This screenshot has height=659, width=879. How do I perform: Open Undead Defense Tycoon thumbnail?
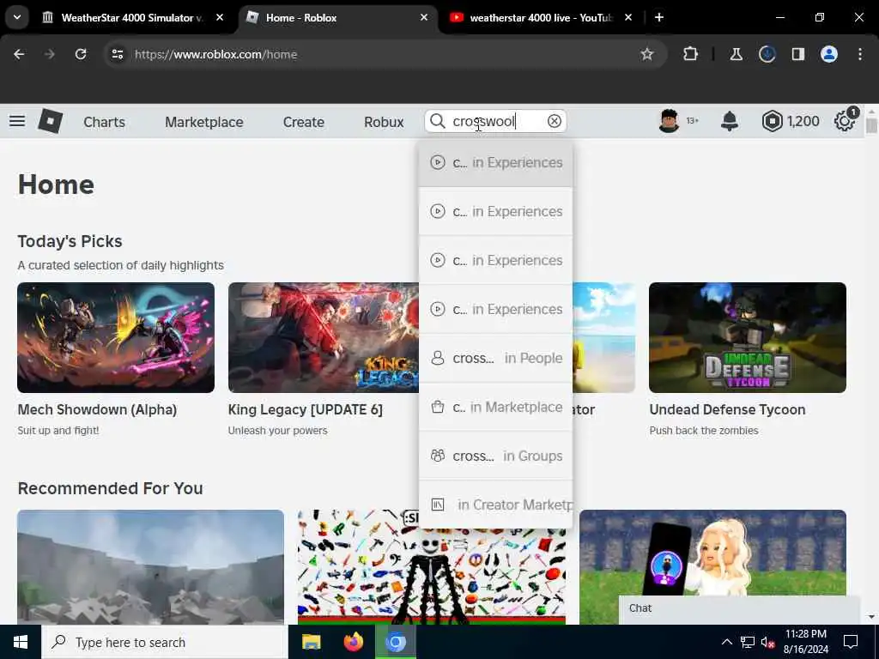[748, 337]
